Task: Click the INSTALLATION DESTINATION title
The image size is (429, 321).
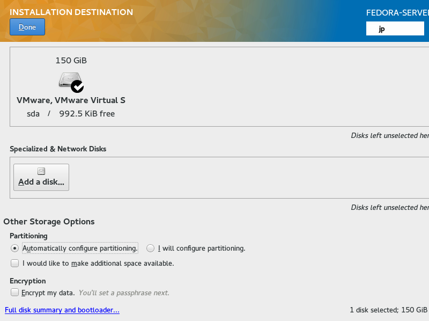Action: pos(71,12)
